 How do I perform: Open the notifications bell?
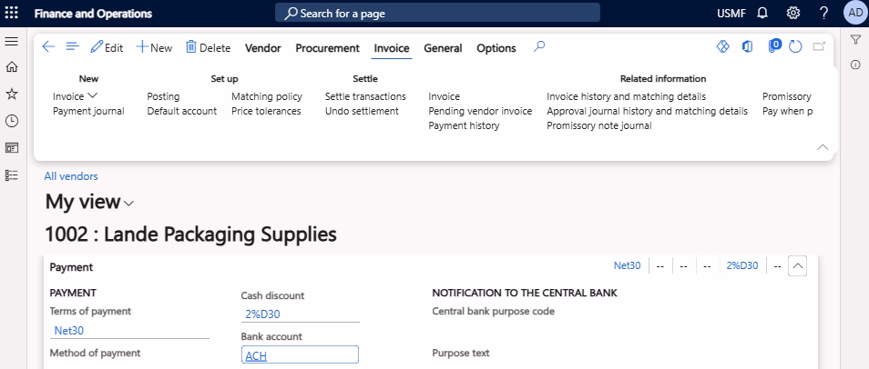tap(762, 13)
